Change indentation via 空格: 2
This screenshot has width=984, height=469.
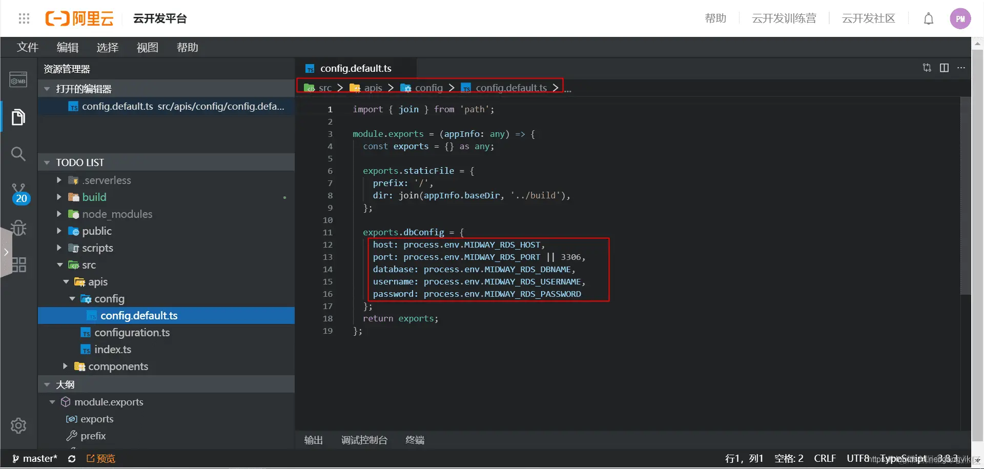click(x=789, y=459)
